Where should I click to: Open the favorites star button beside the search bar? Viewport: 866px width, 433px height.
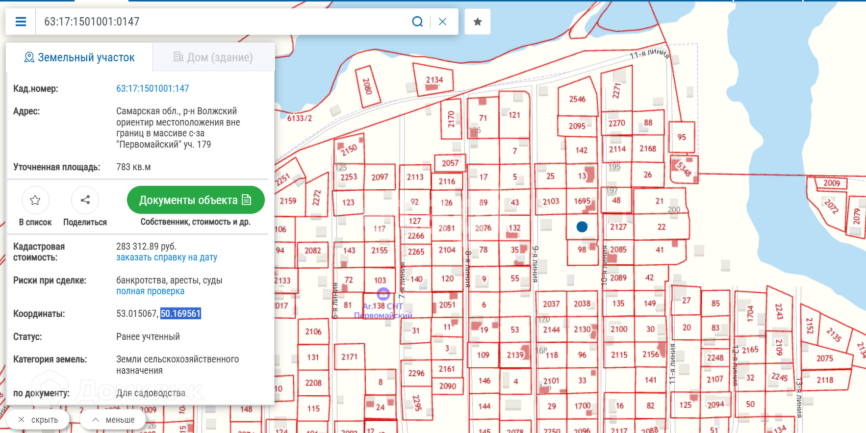pos(478,22)
